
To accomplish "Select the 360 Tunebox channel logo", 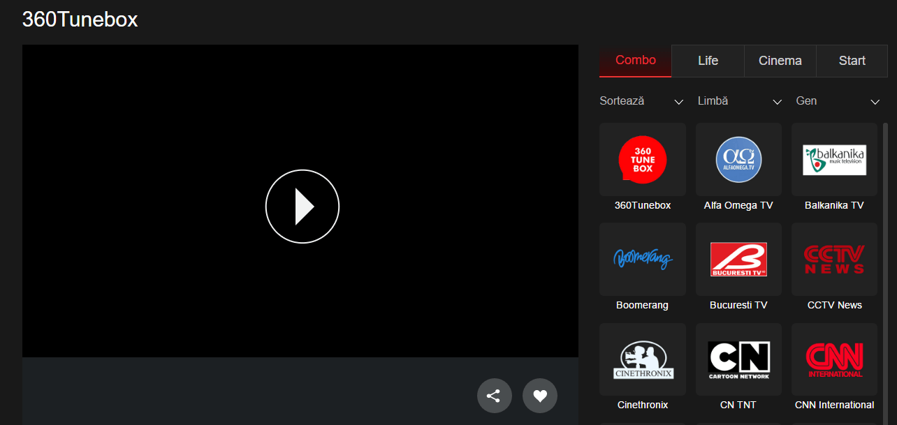I will (643, 159).
